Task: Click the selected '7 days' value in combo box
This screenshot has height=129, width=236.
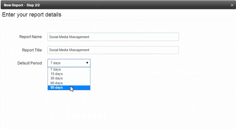Action: (56, 63)
